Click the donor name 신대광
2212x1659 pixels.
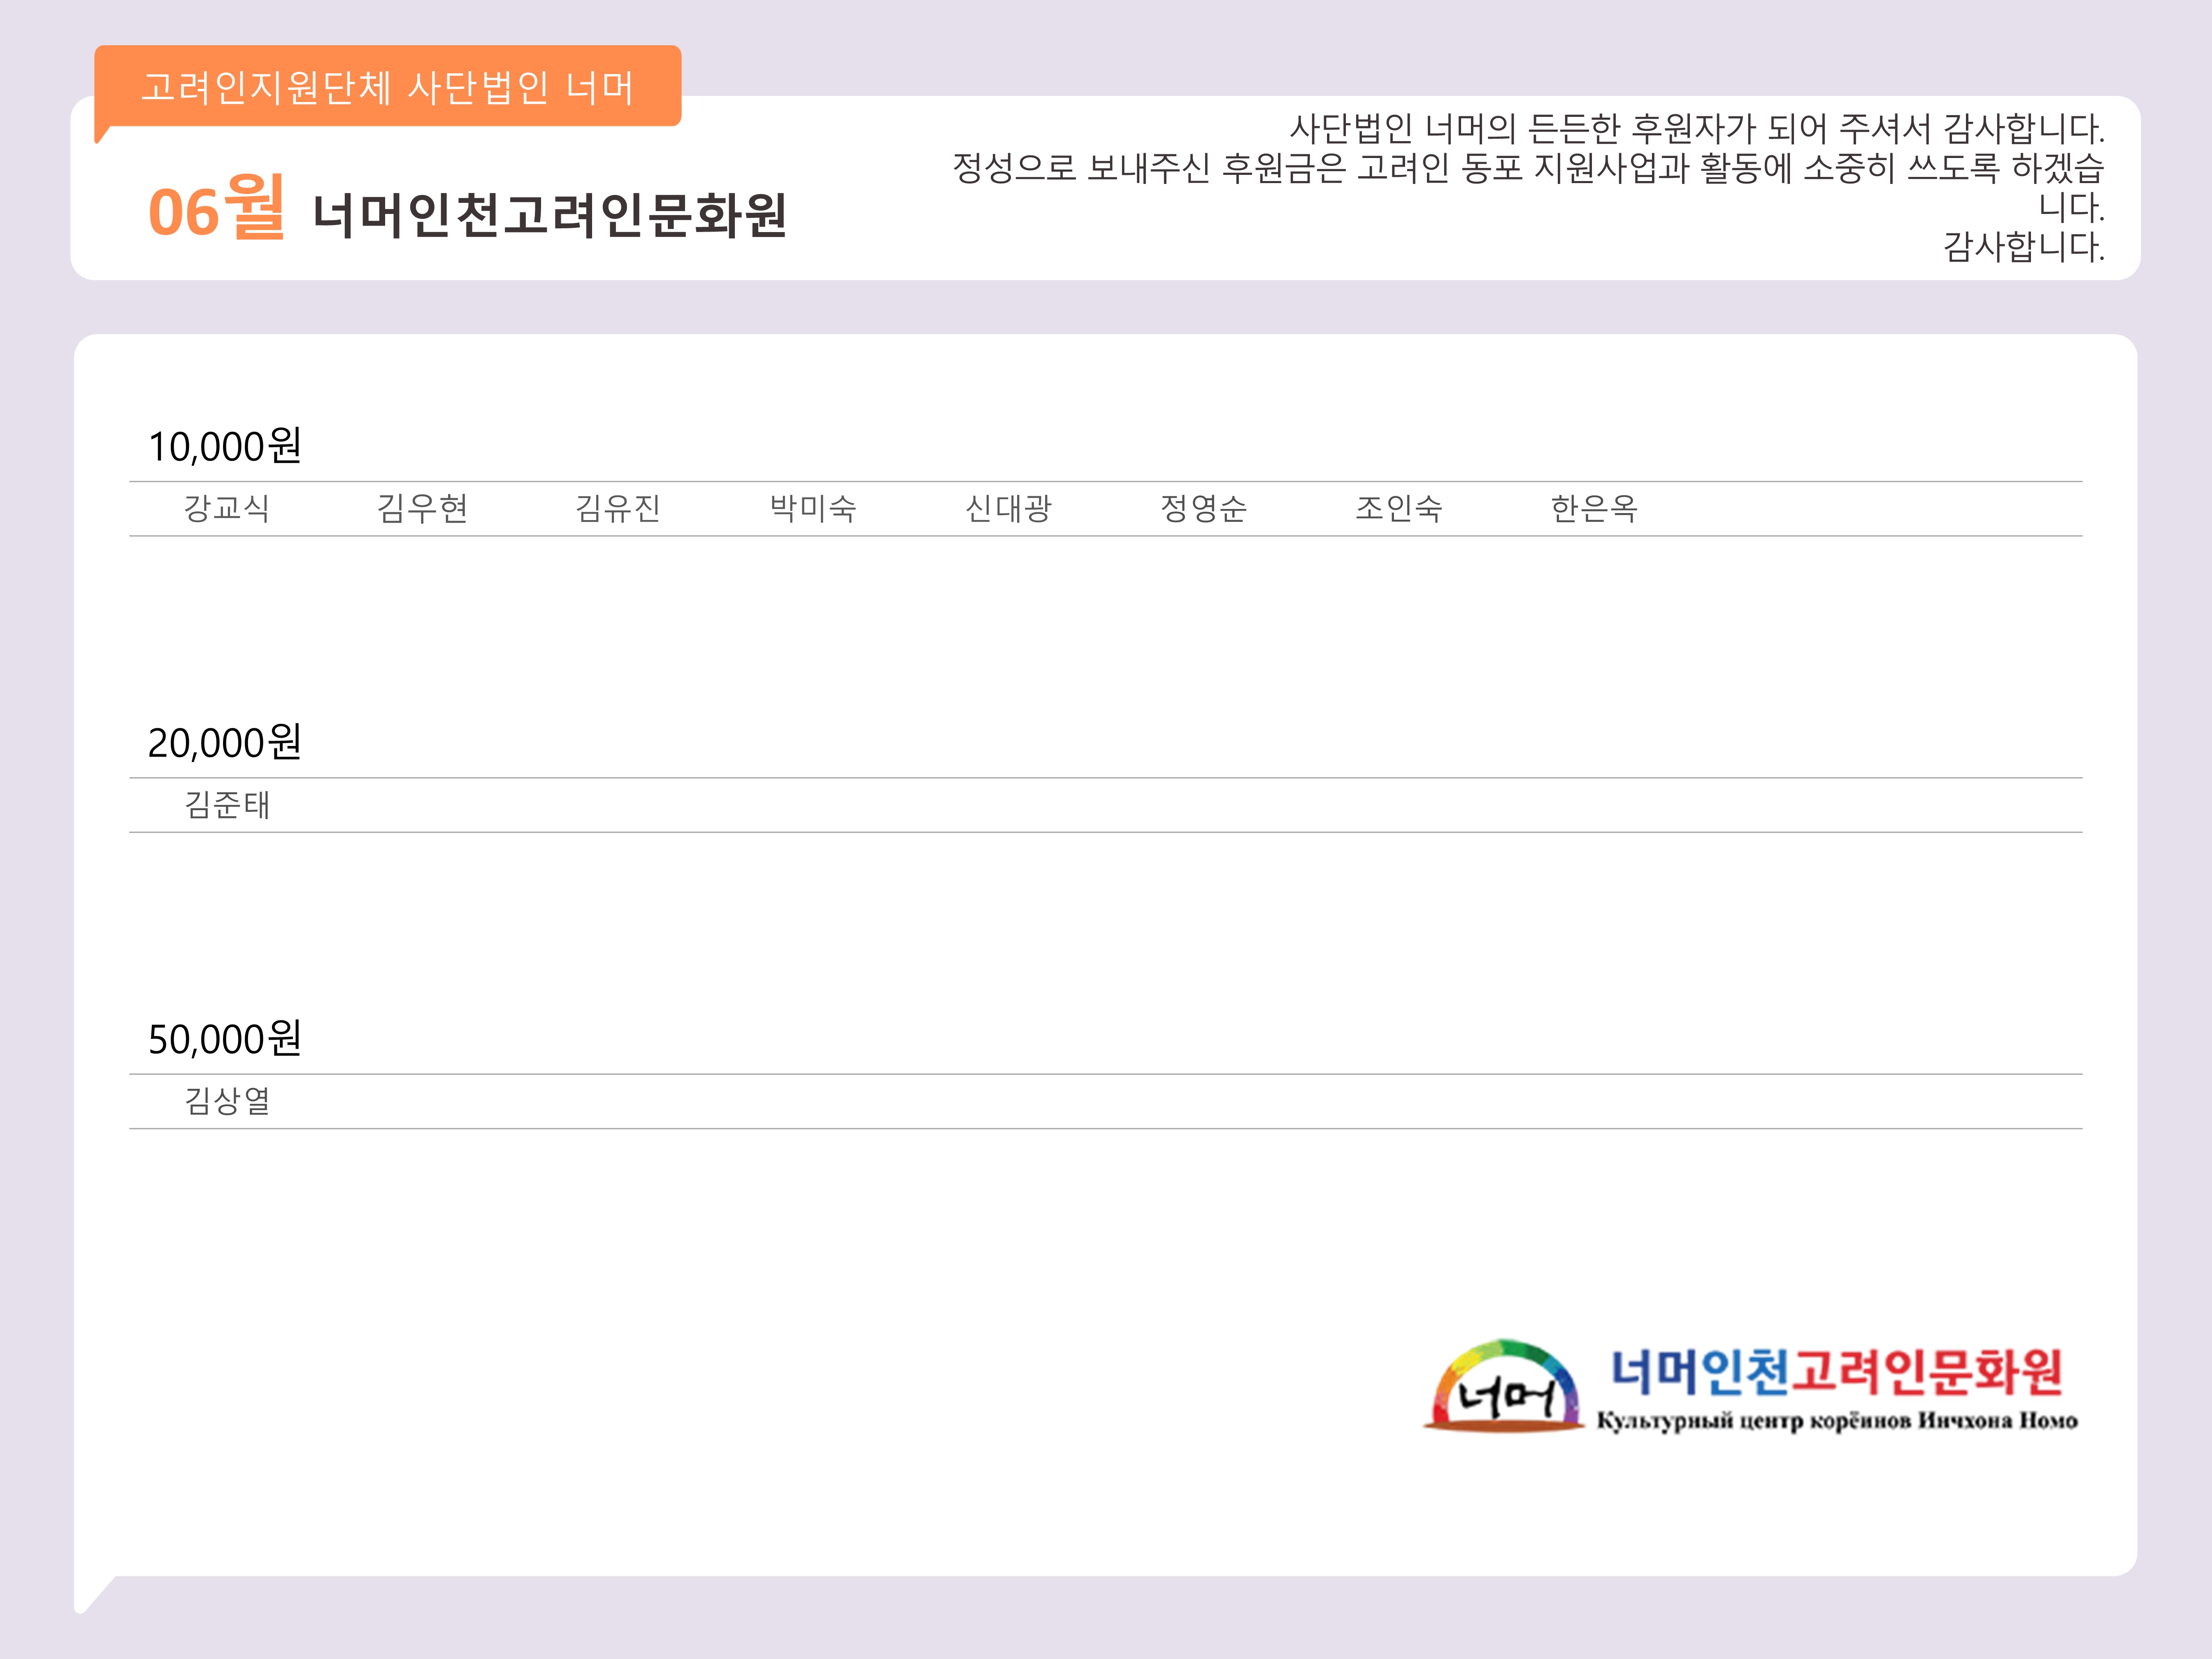pyautogui.click(x=1008, y=509)
